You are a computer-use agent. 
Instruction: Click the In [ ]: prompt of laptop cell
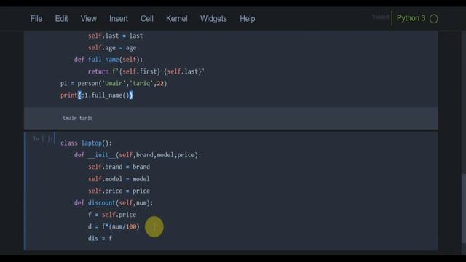pos(42,139)
